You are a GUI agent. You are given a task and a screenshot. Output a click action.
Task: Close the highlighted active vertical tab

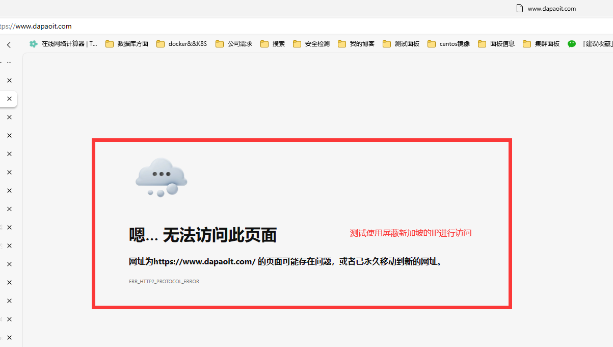point(9,99)
